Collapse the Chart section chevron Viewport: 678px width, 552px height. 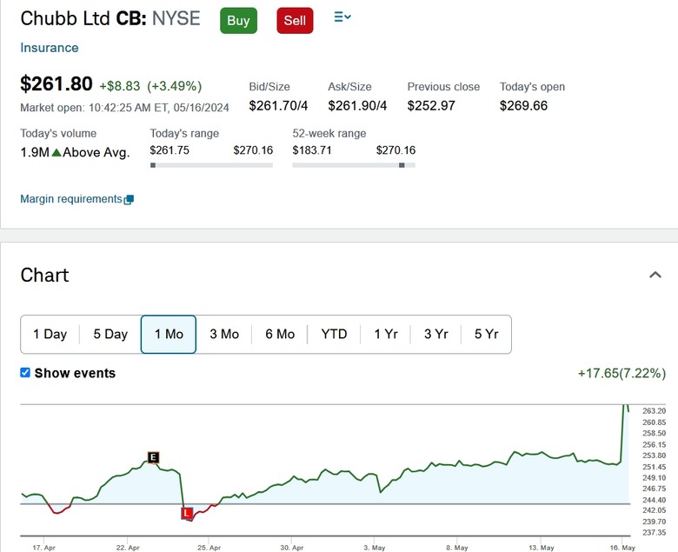pos(655,275)
